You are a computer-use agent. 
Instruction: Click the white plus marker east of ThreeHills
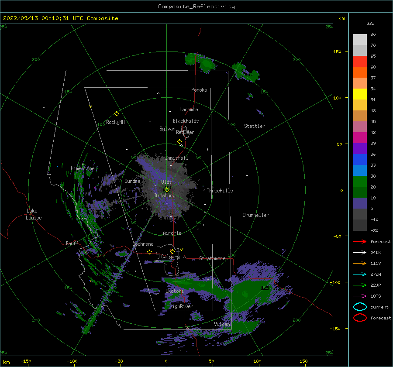(x=247, y=175)
